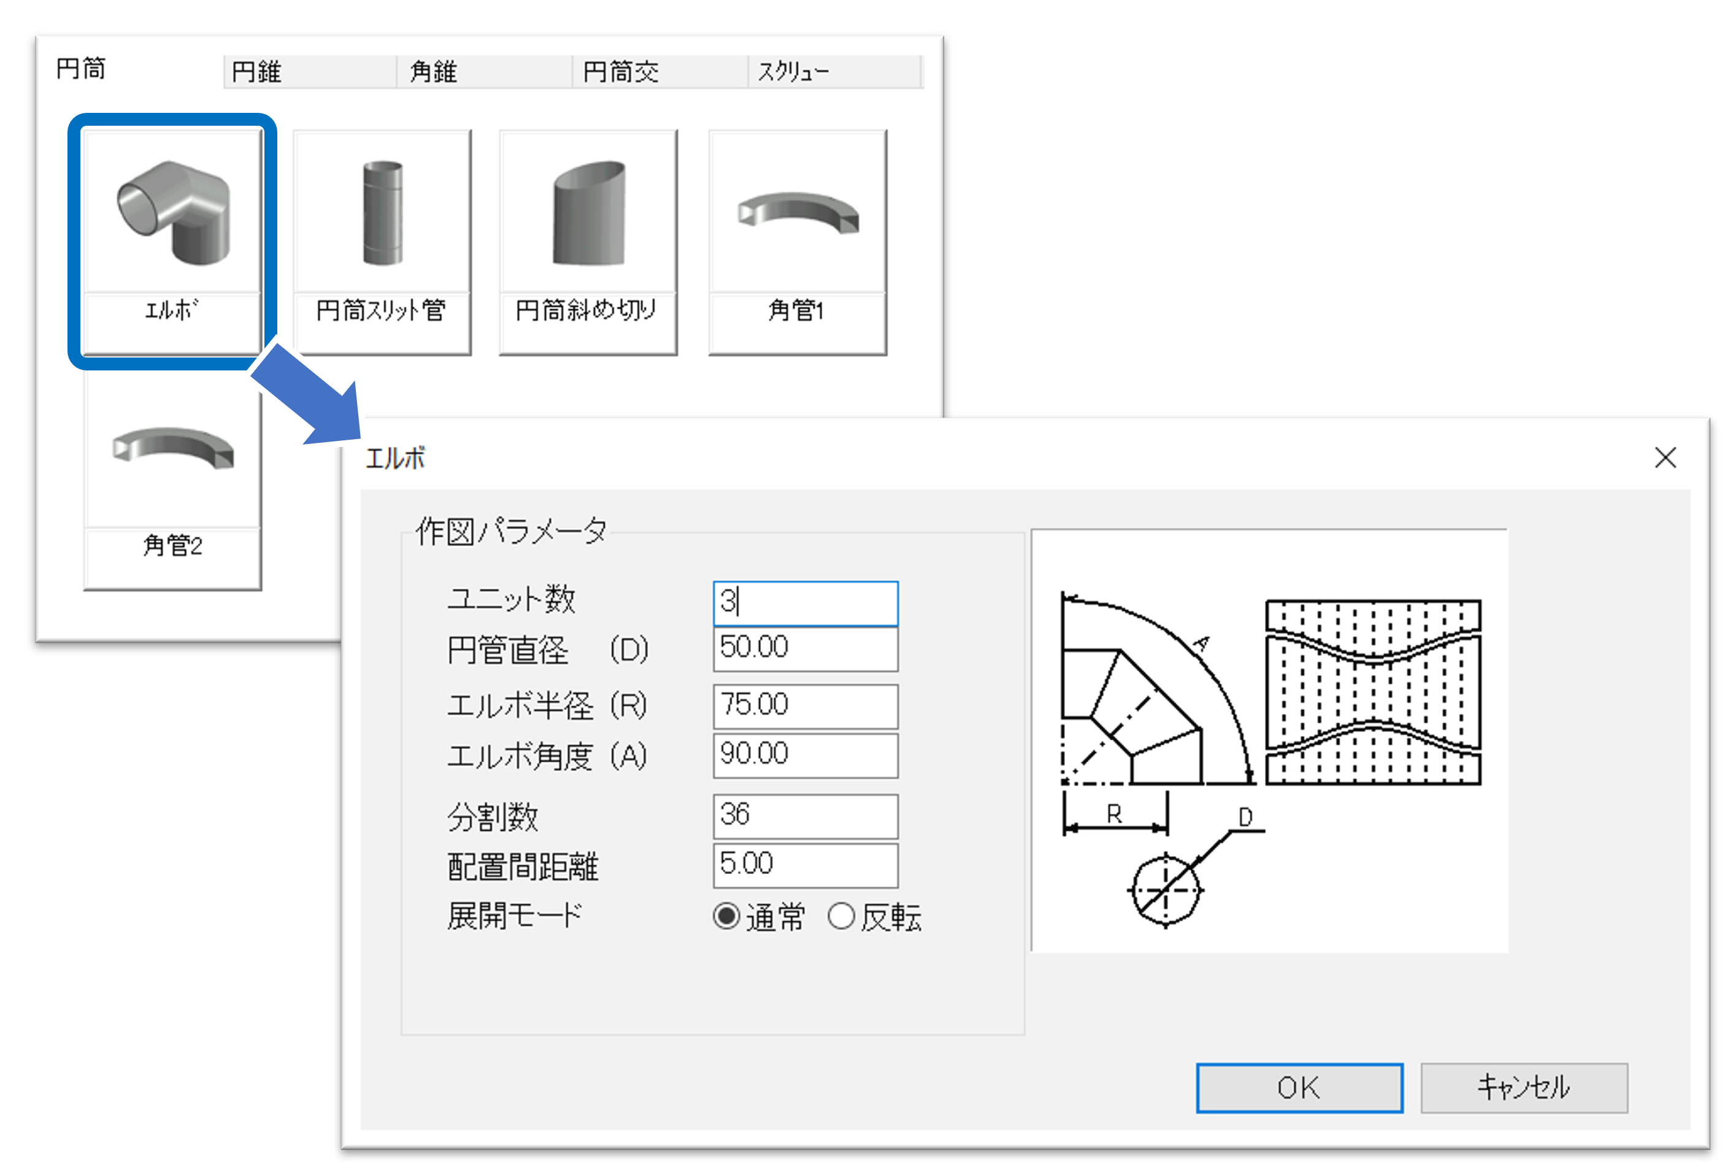Click the ユニット数 unit count field
Image resolution: width=1735 pixels, height=1172 pixels.
click(805, 602)
